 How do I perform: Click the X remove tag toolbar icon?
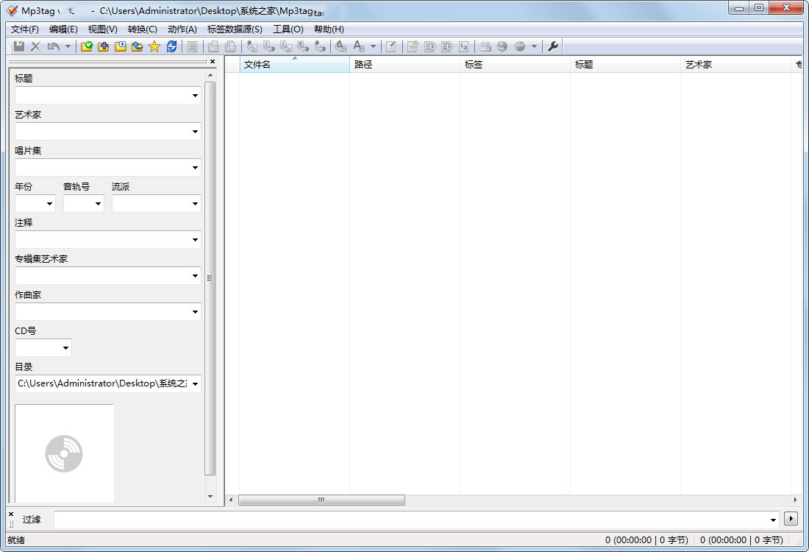pyautogui.click(x=35, y=46)
